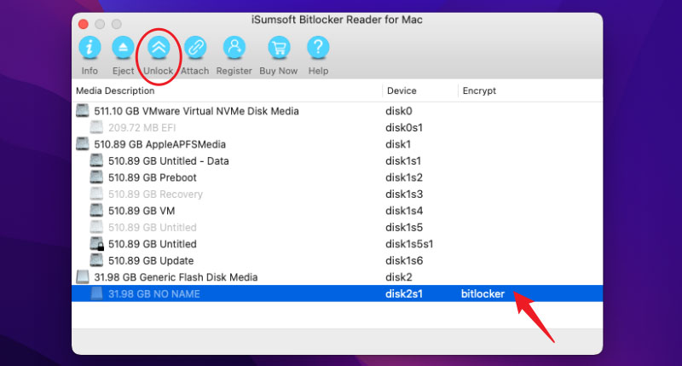Click the disk0s1 device cell
Viewport: 682px width, 366px height.
[403, 127]
